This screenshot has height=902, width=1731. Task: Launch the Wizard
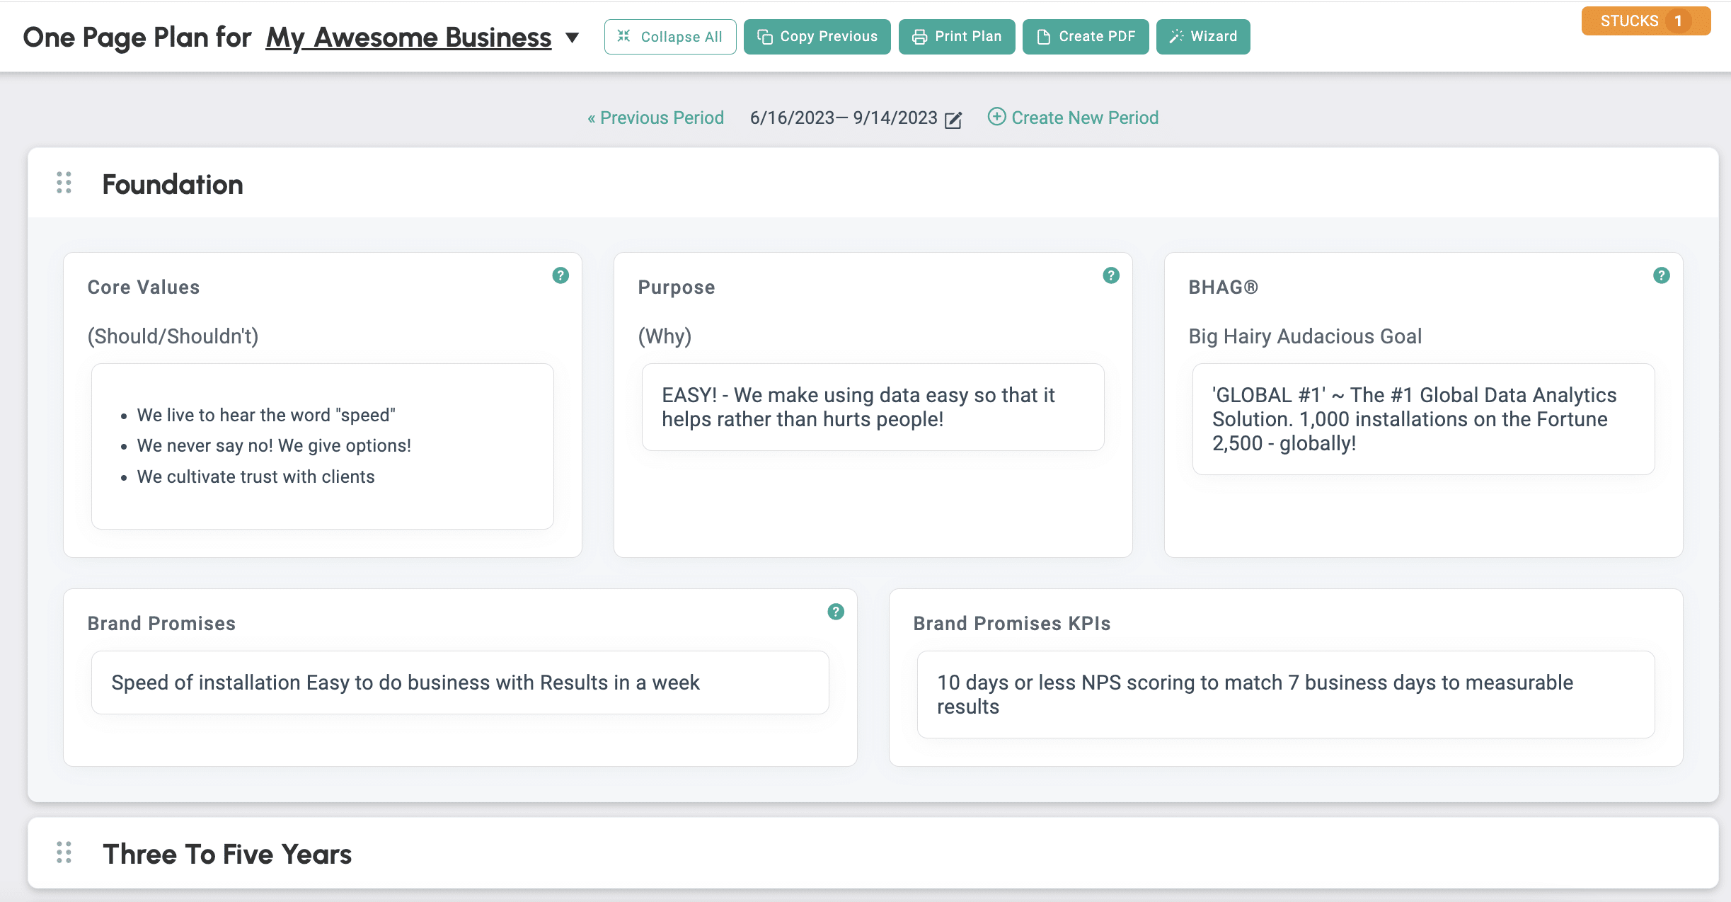point(1202,37)
